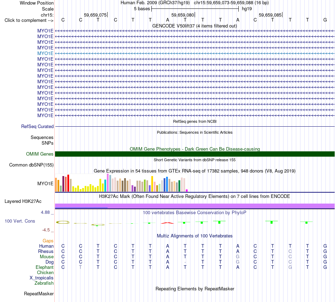The height and width of the screenshot is (302, 335).
Task: Select the light-blue highlighted MYO1E transcript label
Action: (45, 53)
